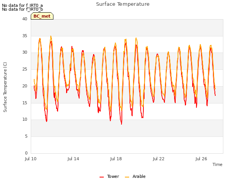Screen dimensions: 246x184
Task: Click the Surface Temperature chart title
Action: point(123,4)
